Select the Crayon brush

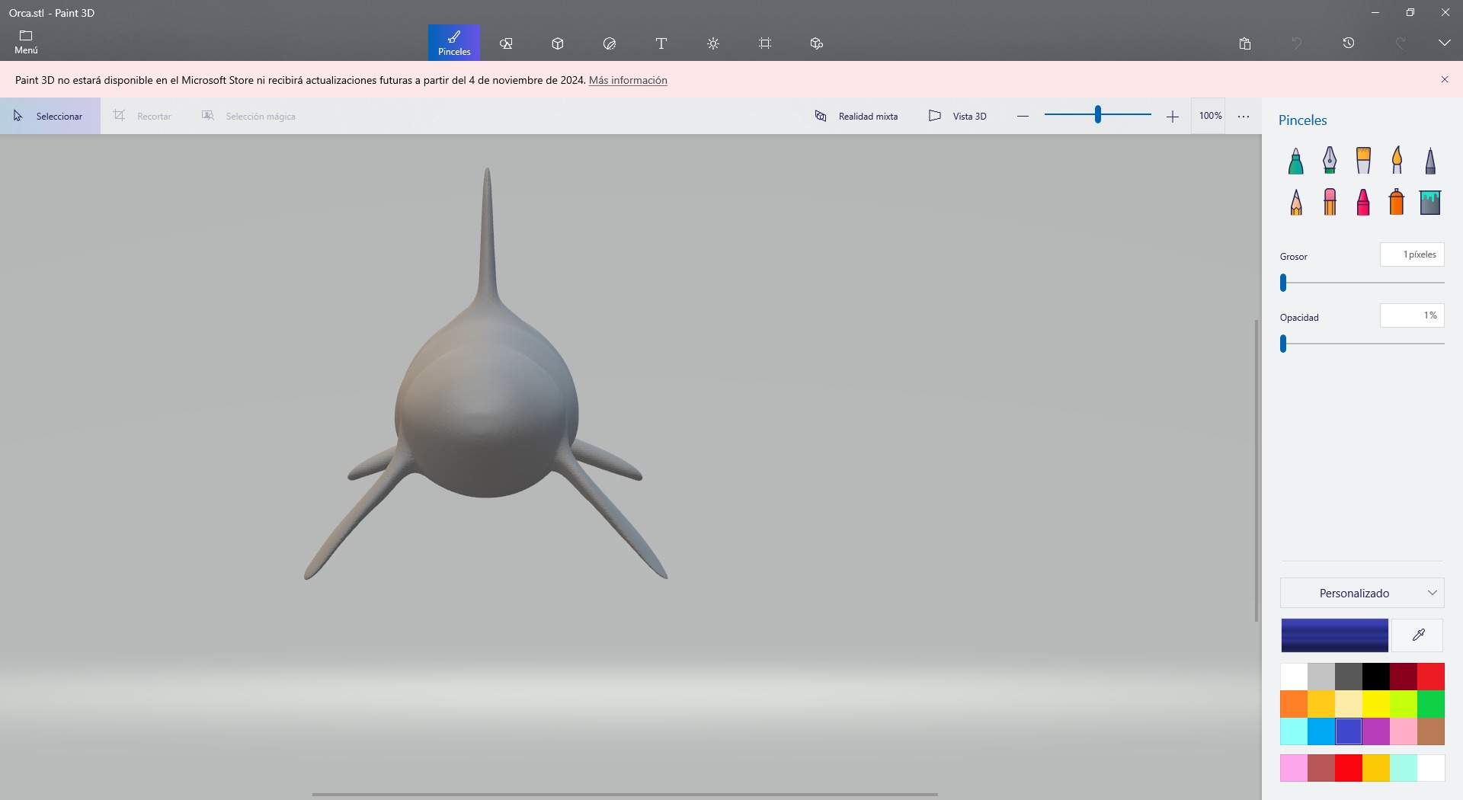pyautogui.click(x=1363, y=202)
